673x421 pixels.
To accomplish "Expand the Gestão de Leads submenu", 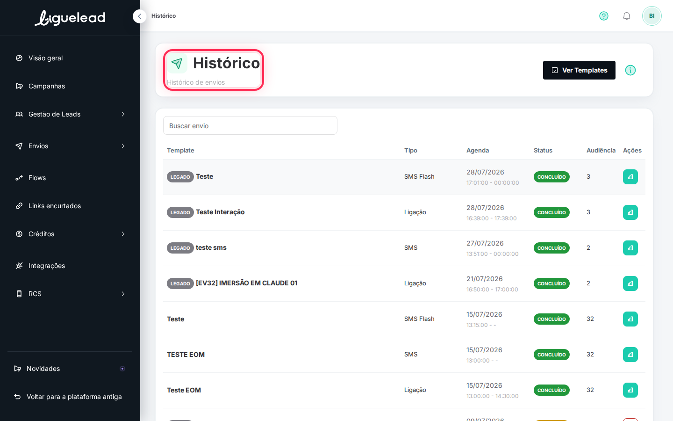I will (123, 114).
